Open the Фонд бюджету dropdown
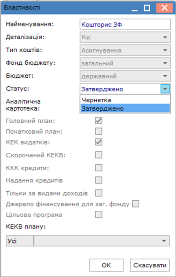Image resolution: width=176 pixels, height=277 pixels. [125, 63]
